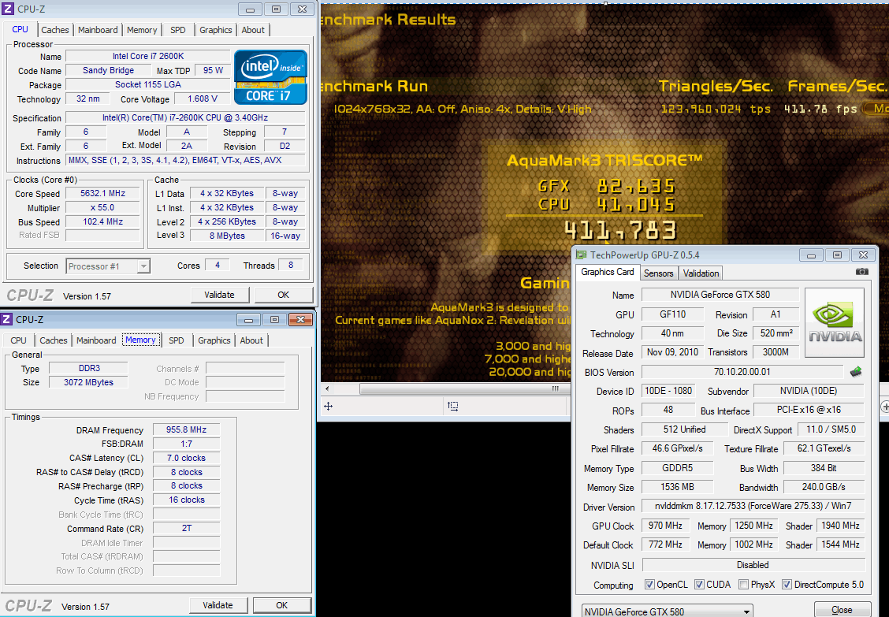The height and width of the screenshot is (617, 889).
Task: Click the Shader clock value 1940 MHz
Action: [x=840, y=526]
